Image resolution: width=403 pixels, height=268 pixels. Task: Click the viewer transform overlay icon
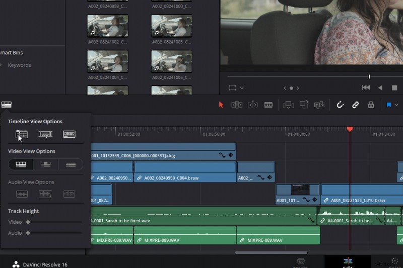click(x=232, y=88)
